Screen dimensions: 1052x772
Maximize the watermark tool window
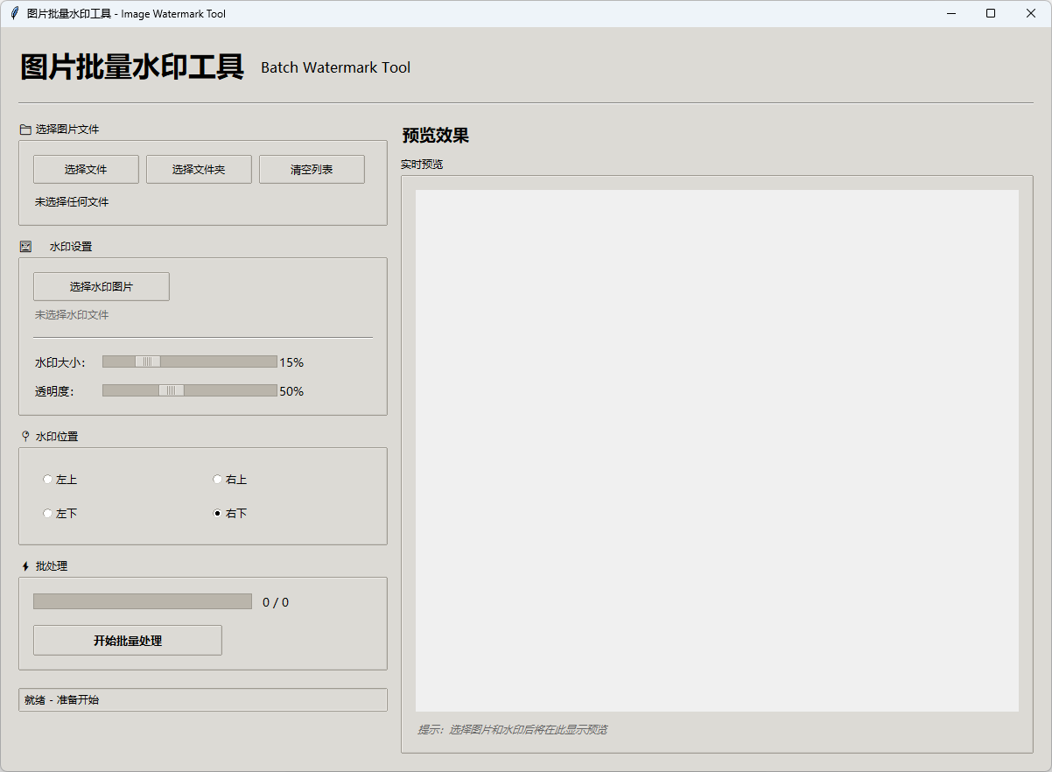click(x=991, y=13)
